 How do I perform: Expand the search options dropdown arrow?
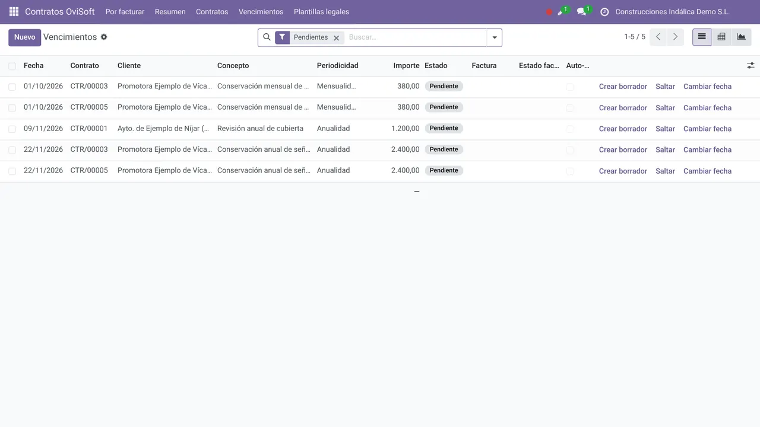point(495,37)
